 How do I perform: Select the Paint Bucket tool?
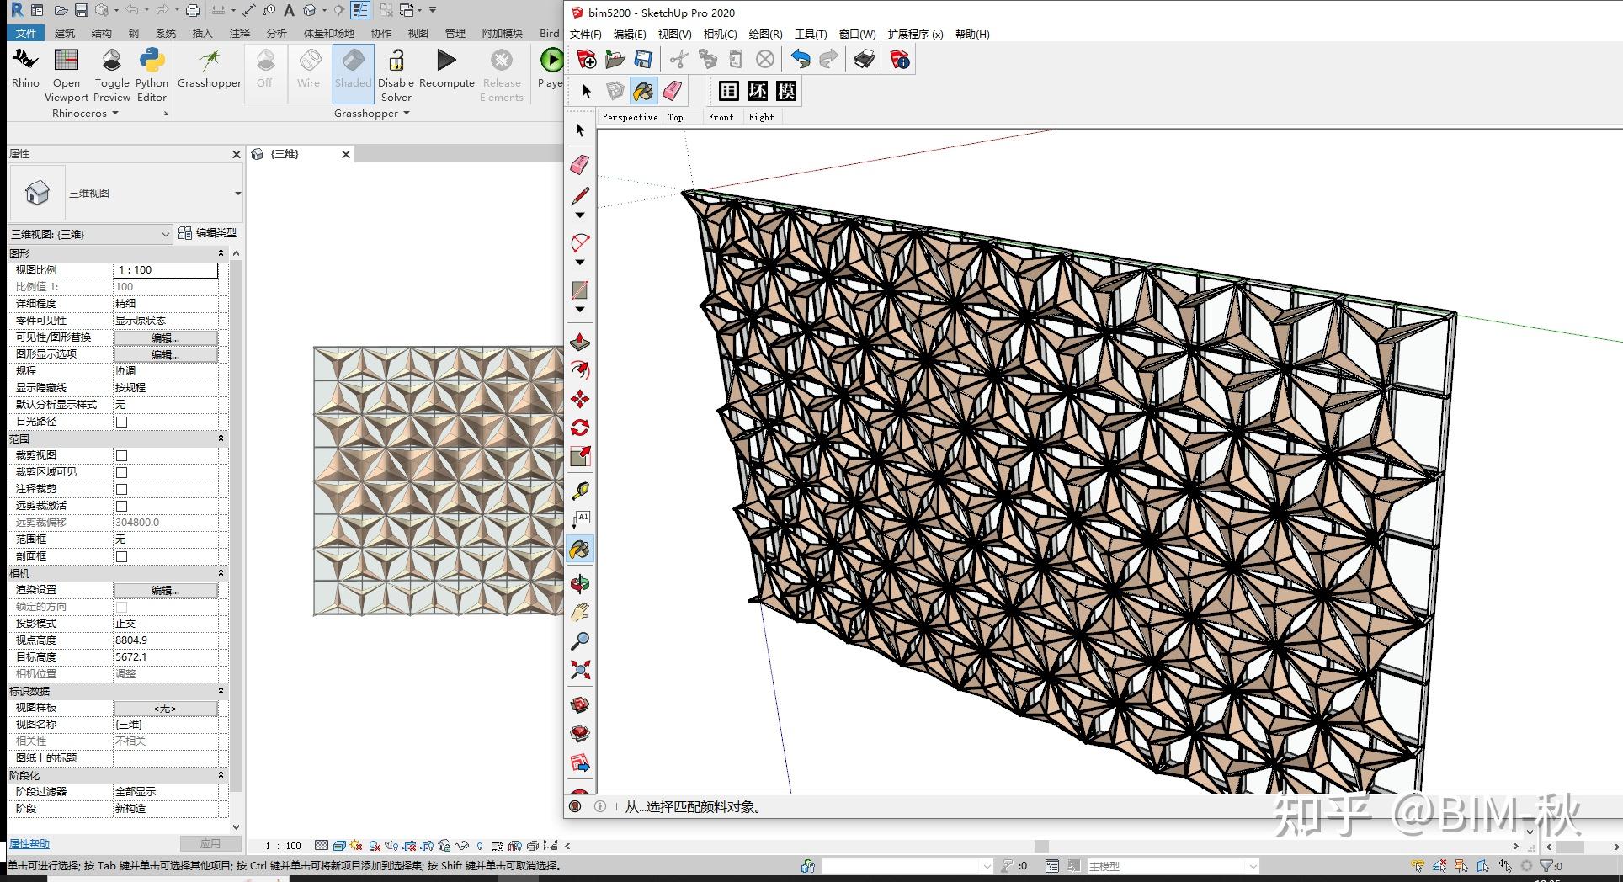click(579, 550)
